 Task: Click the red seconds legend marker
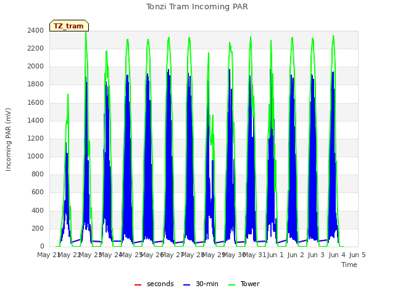(x=138, y=285)
